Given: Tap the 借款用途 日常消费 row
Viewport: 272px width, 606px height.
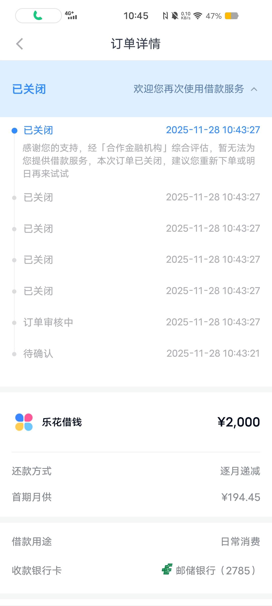Looking at the screenshot, I should coord(136,542).
